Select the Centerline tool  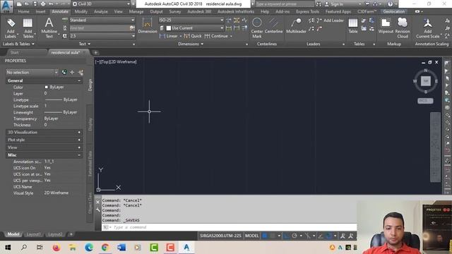point(273,26)
